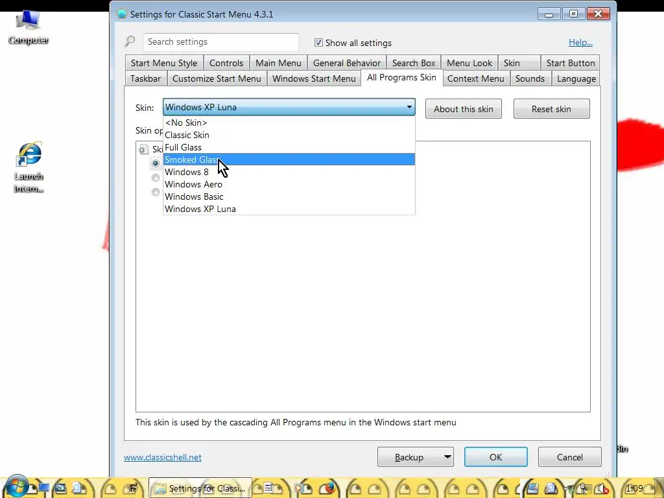This screenshot has width=664, height=498.
Task: Select Windows Basic skin option
Action: tap(289, 196)
